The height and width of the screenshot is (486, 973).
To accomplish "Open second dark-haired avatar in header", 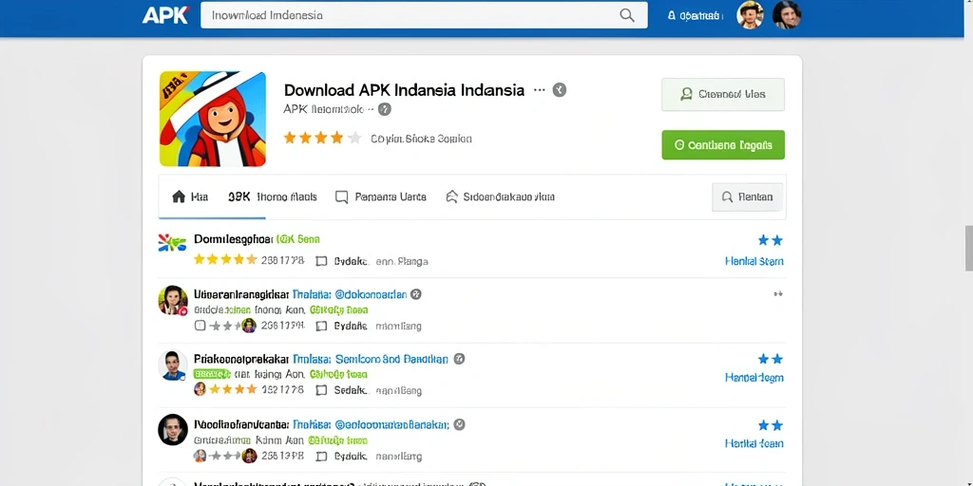I will [x=786, y=15].
